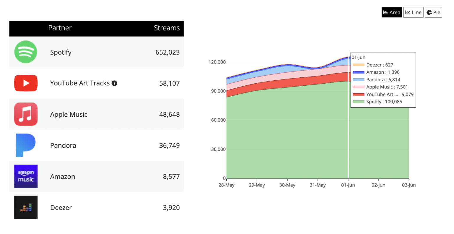Click the Pandora partner name
Image resolution: width=454 pixels, height=234 pixels.
tap(63, 145)
